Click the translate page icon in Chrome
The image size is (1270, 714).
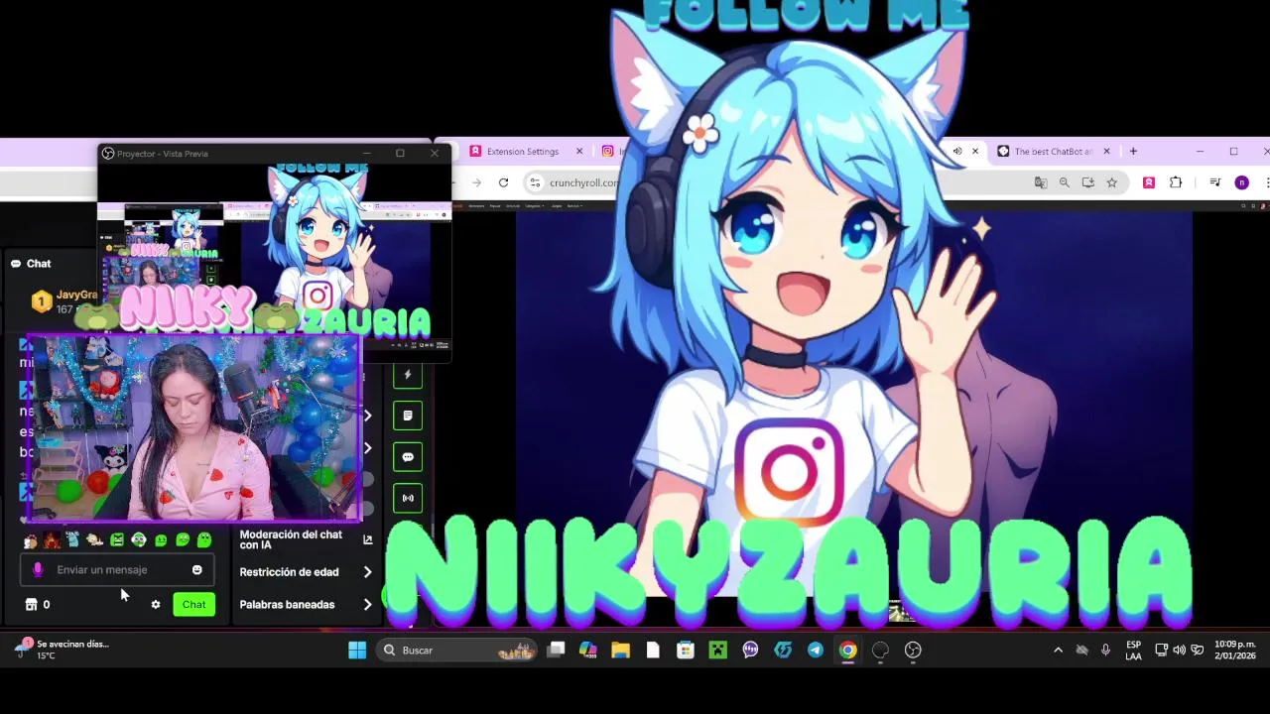click(1040, 182)
